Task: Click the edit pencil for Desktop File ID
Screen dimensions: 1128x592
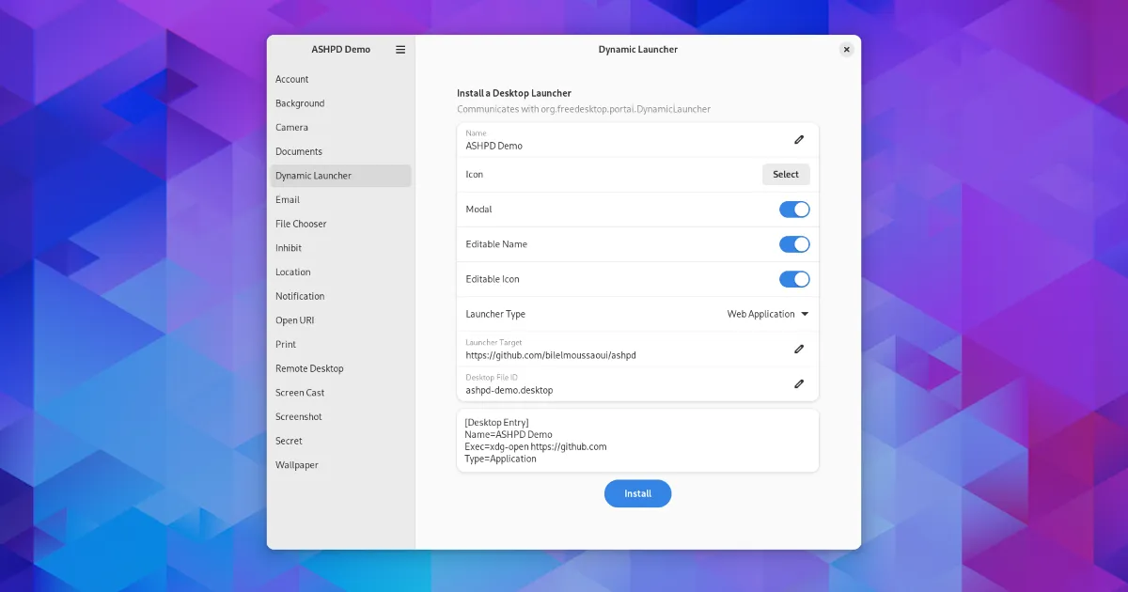Action: [799, 383]
